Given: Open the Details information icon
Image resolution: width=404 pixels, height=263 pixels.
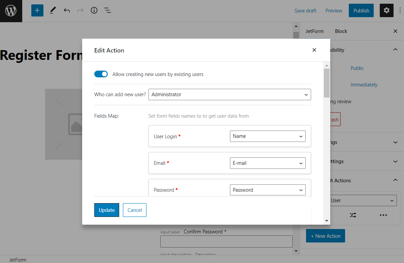Looking at the screenshot, I should click(94, 10).
